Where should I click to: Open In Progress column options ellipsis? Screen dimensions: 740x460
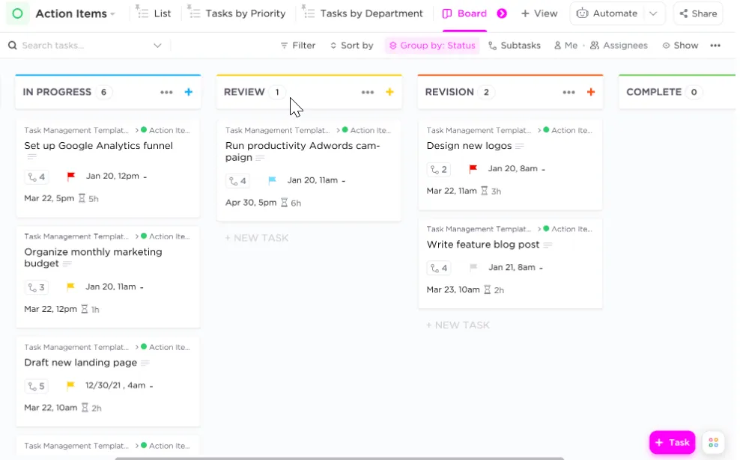pyautogui.click(x=166, y=93)
